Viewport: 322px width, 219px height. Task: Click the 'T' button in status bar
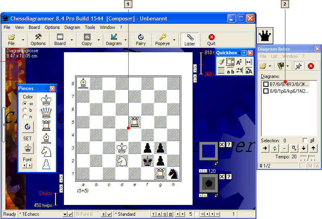(x=154, y=214)
